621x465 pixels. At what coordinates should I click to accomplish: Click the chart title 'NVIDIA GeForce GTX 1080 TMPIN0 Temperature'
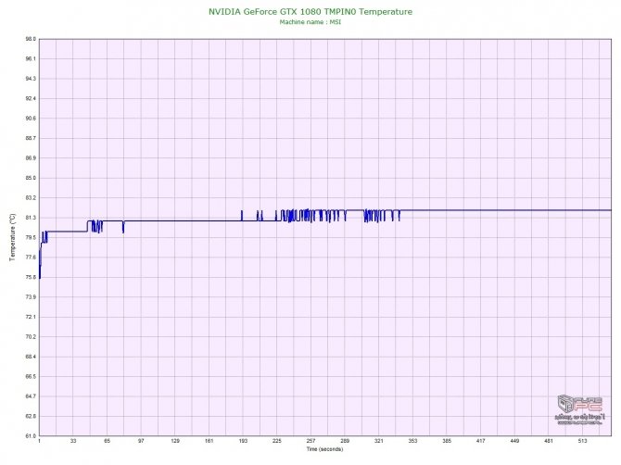(x=310, y=12)
